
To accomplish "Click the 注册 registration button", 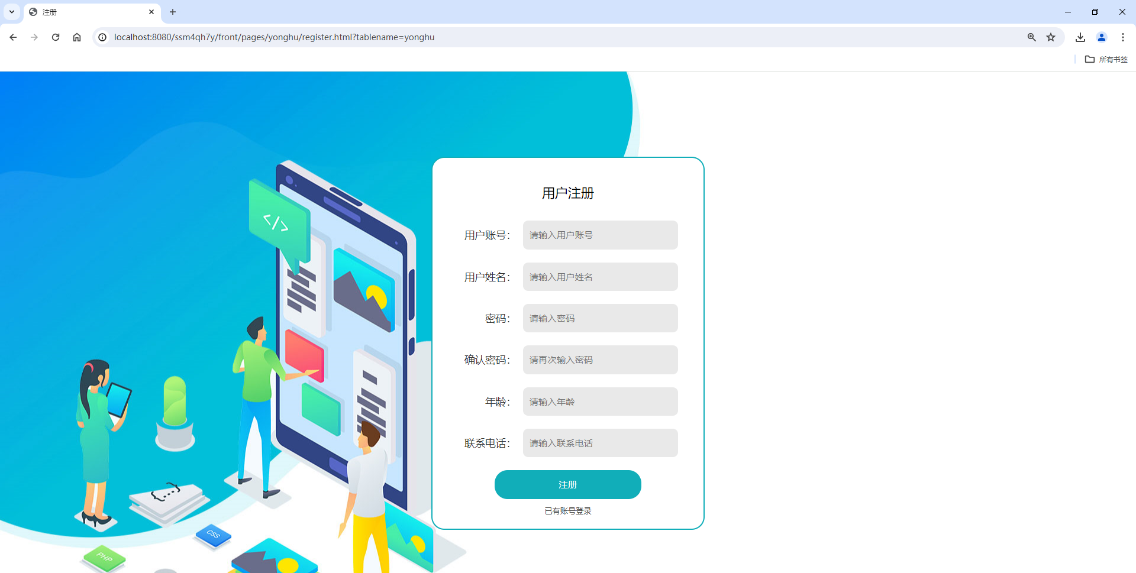I will (567, 484).
